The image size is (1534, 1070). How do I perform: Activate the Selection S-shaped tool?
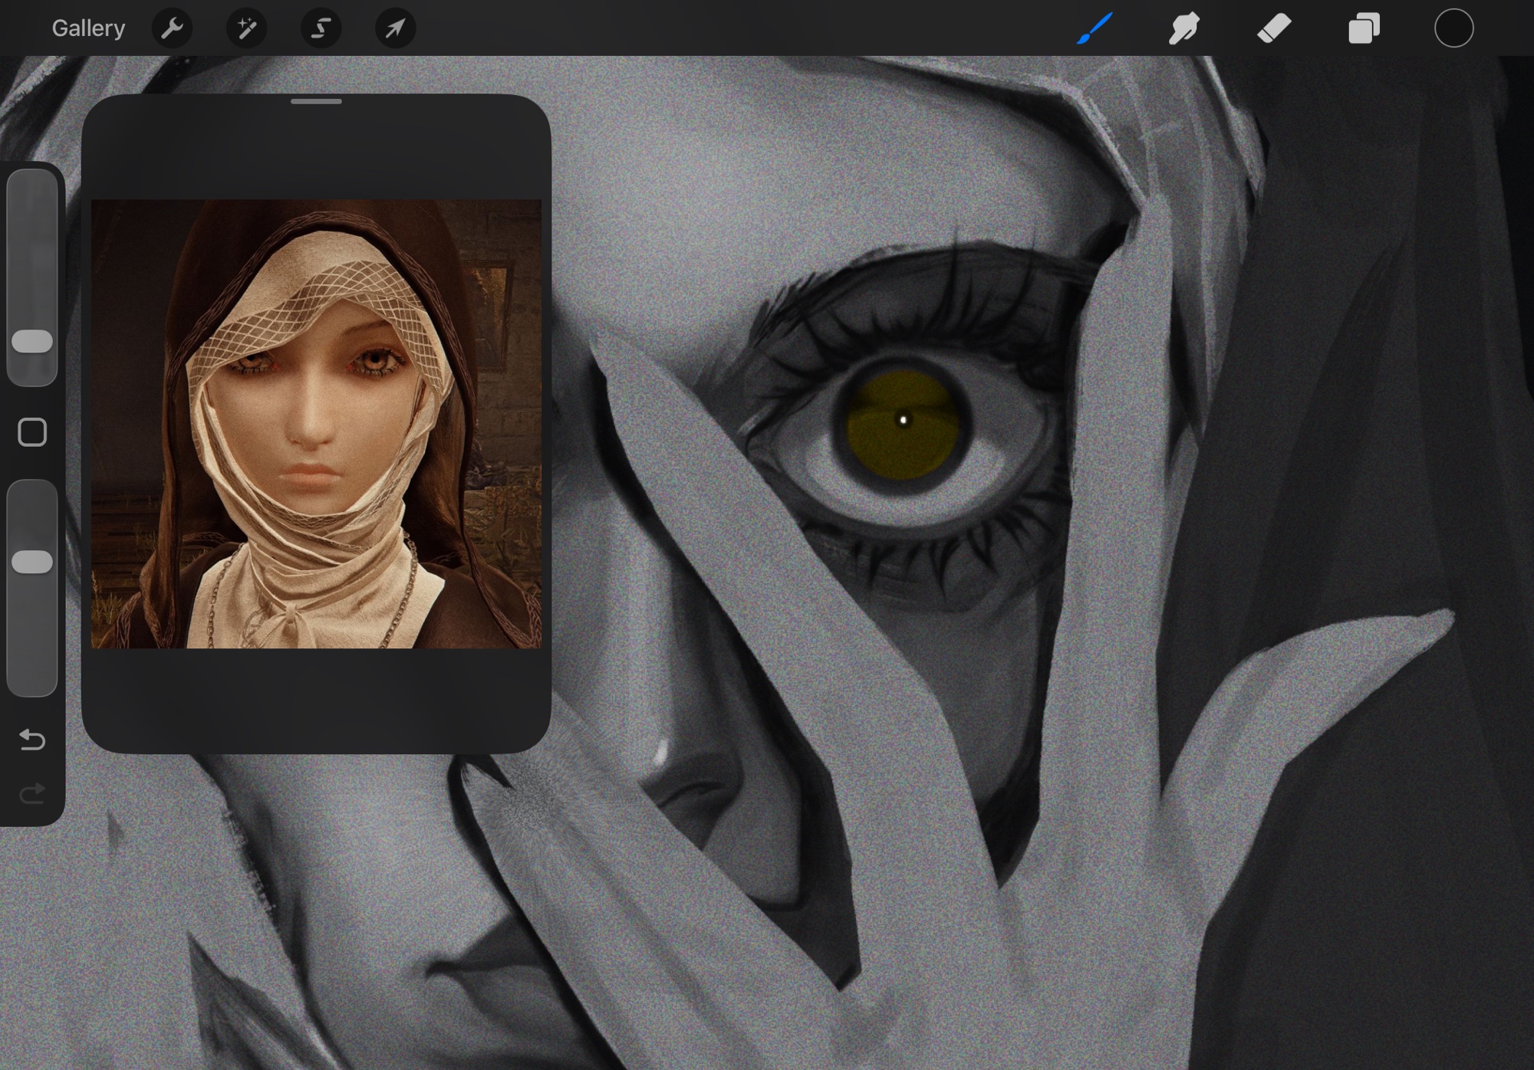(321, 28)
